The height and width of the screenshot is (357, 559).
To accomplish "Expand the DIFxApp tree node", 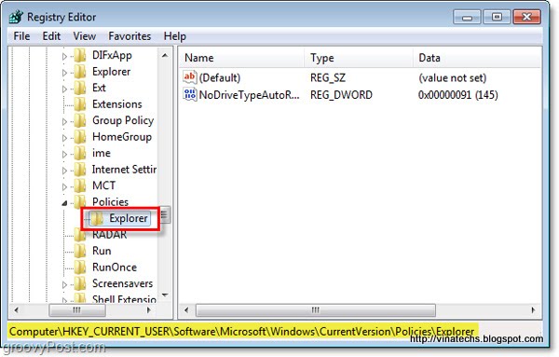I will pyautogui.click(x=64, y=56).
